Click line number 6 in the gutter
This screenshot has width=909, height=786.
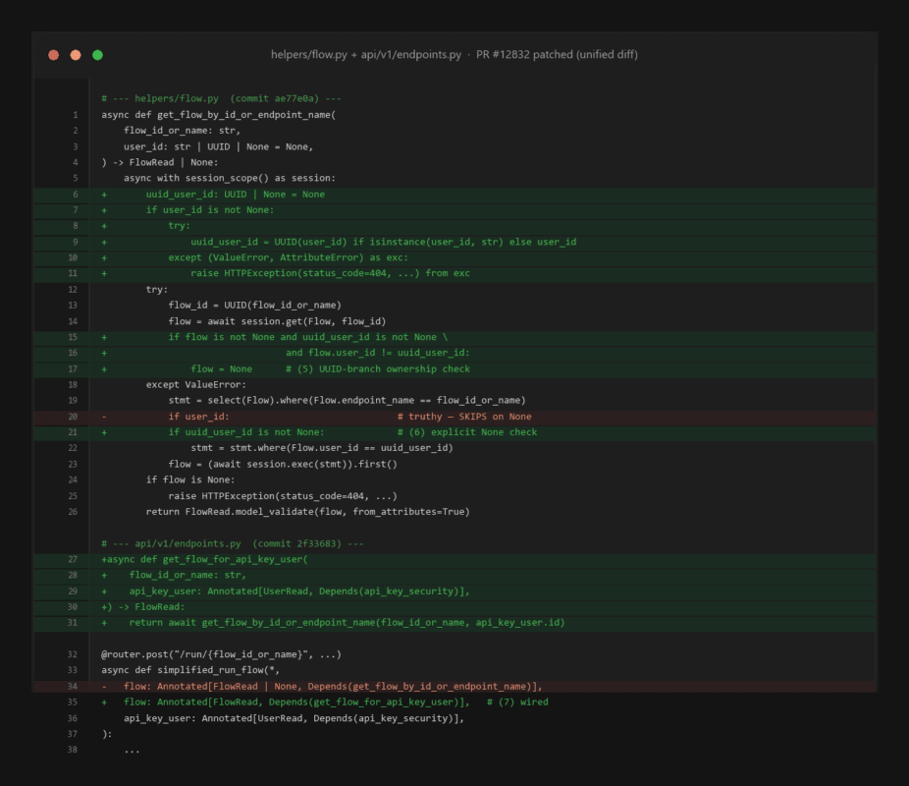pyautogui.click(x=75, y=195)
